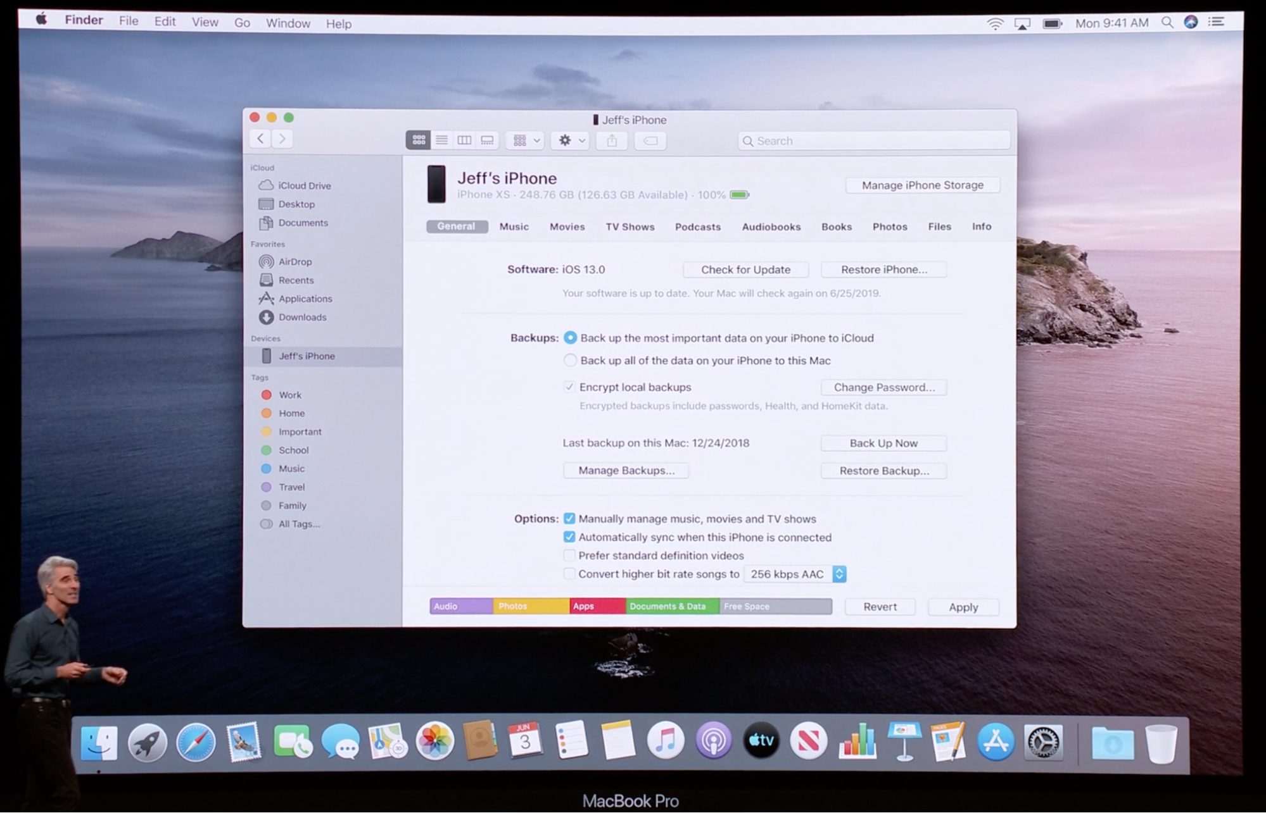The image size is (1266, 813).
Task: Toggle Convert higher bit rate songs checkbox
Action: pos(569,574)
